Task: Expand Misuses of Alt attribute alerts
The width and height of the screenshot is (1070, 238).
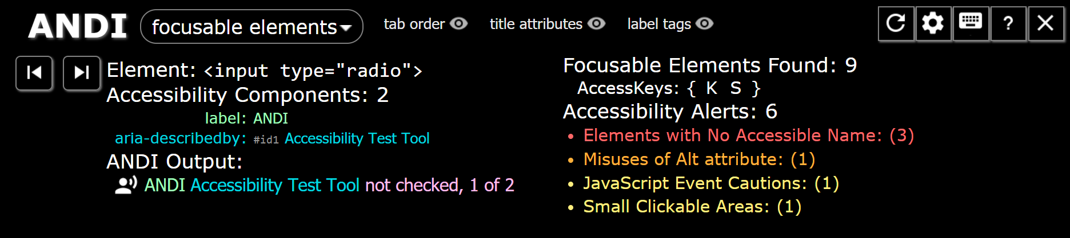Action: click(x=698, y=159)
